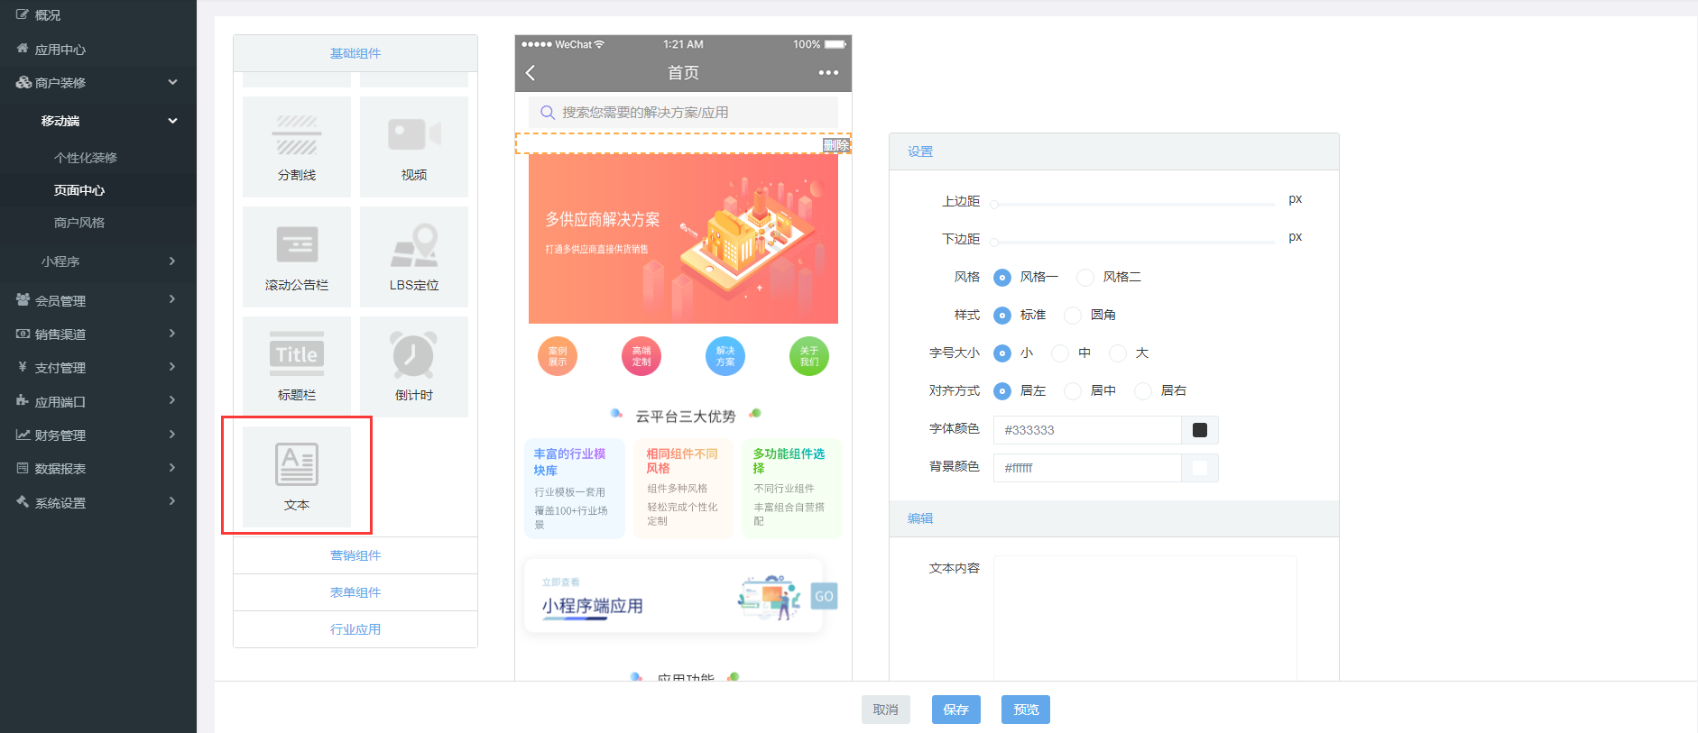Screen dimensions: 1698x733
Task: Click the 系统设置 wrench icon
Action: (23, 501)
